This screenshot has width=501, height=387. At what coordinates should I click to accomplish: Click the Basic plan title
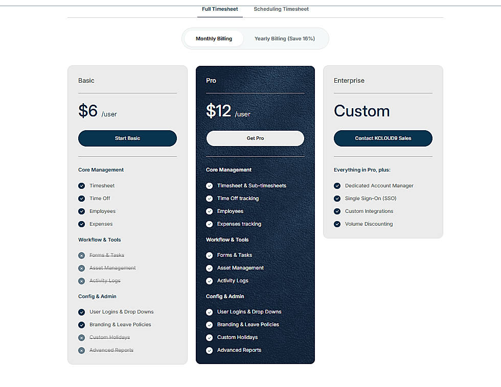pyautogui.click(x=86, y=80)
